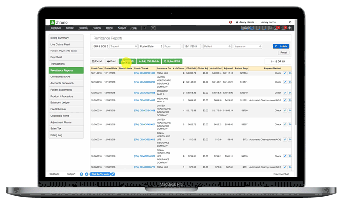This screenshot has width=343, height=203.
Task: Click edit pencil for the $654.36 Medicare row
Action: point(285,100)
